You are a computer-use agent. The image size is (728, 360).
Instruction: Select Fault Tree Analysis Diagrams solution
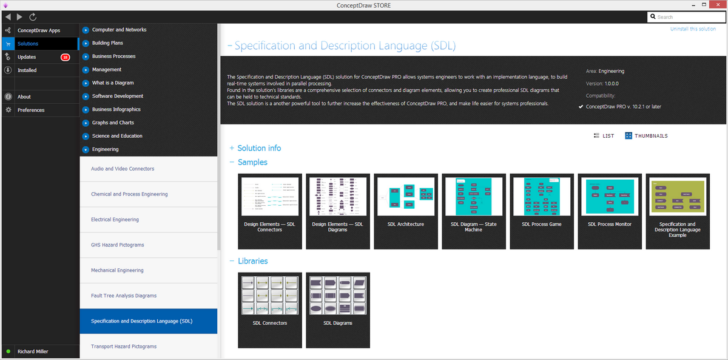pyautogui.click(x=149, y=296)
